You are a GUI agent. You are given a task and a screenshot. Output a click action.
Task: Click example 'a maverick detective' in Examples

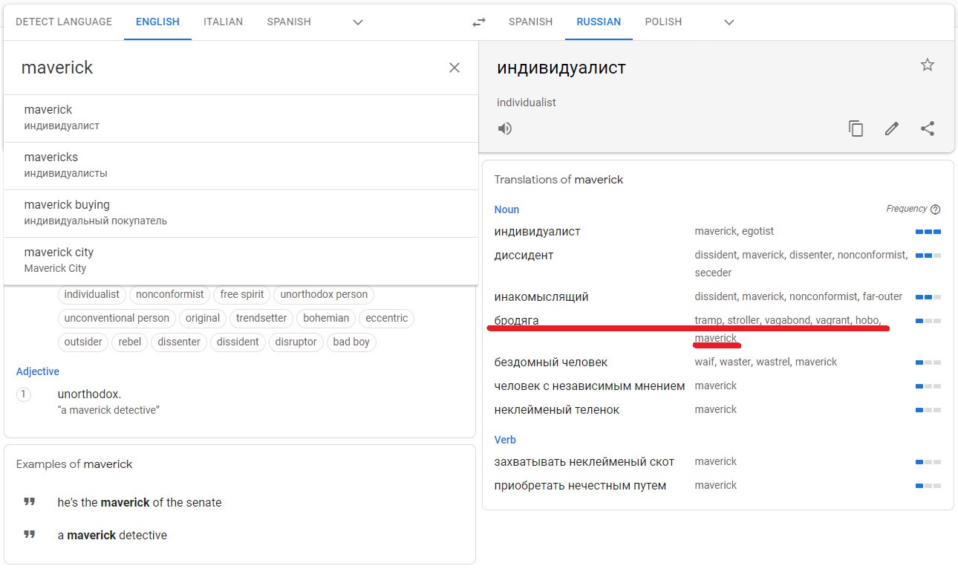(x=112, y=536)
